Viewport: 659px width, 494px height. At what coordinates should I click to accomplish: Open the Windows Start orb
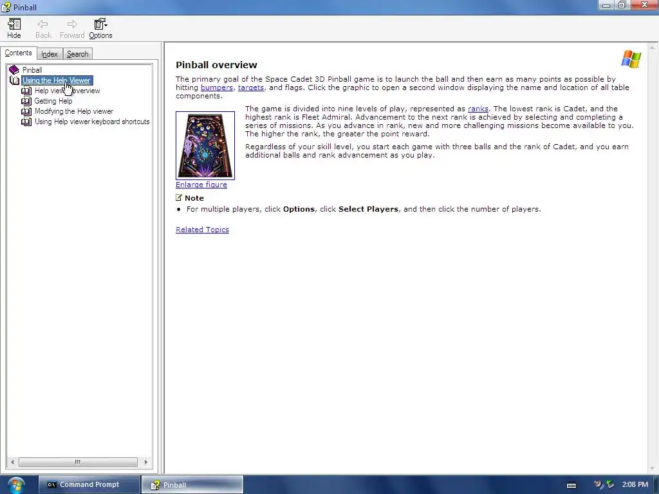(x=15, y=485)
